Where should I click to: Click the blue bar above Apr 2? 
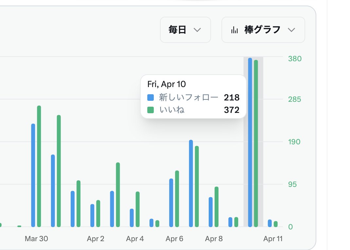click(x=92, y=215)
